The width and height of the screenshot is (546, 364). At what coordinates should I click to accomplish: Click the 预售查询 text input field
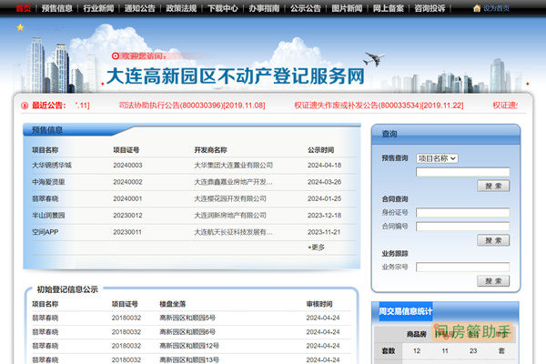coord(463,172)
